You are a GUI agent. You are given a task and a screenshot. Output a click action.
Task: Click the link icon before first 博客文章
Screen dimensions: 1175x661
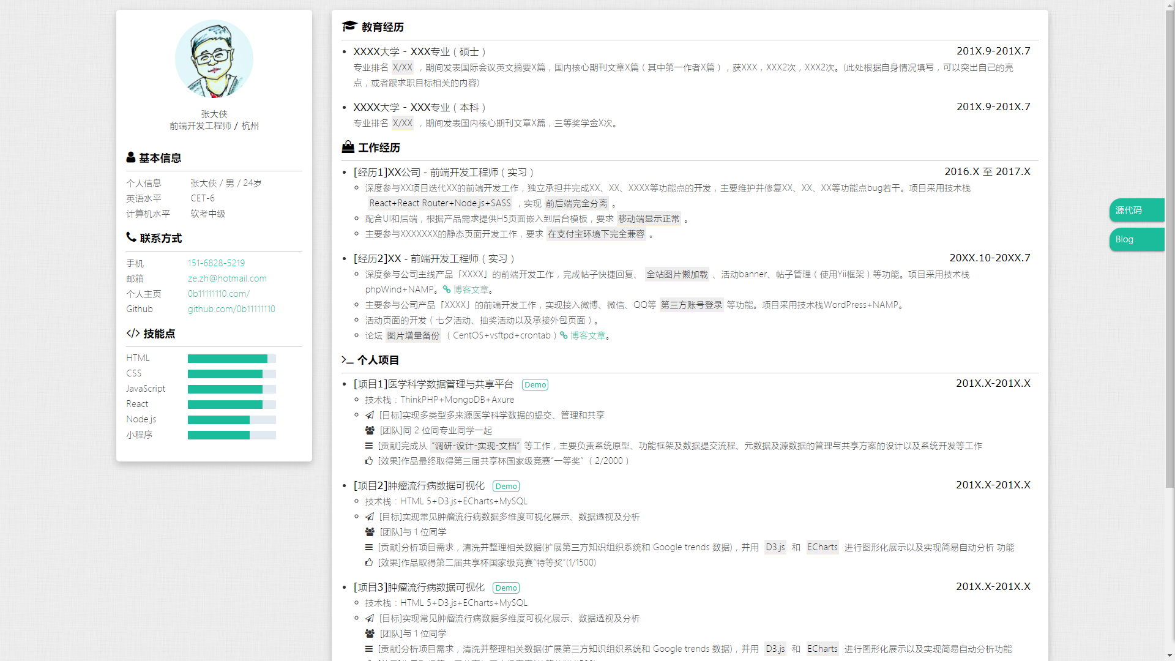click(x=447, y=289)
